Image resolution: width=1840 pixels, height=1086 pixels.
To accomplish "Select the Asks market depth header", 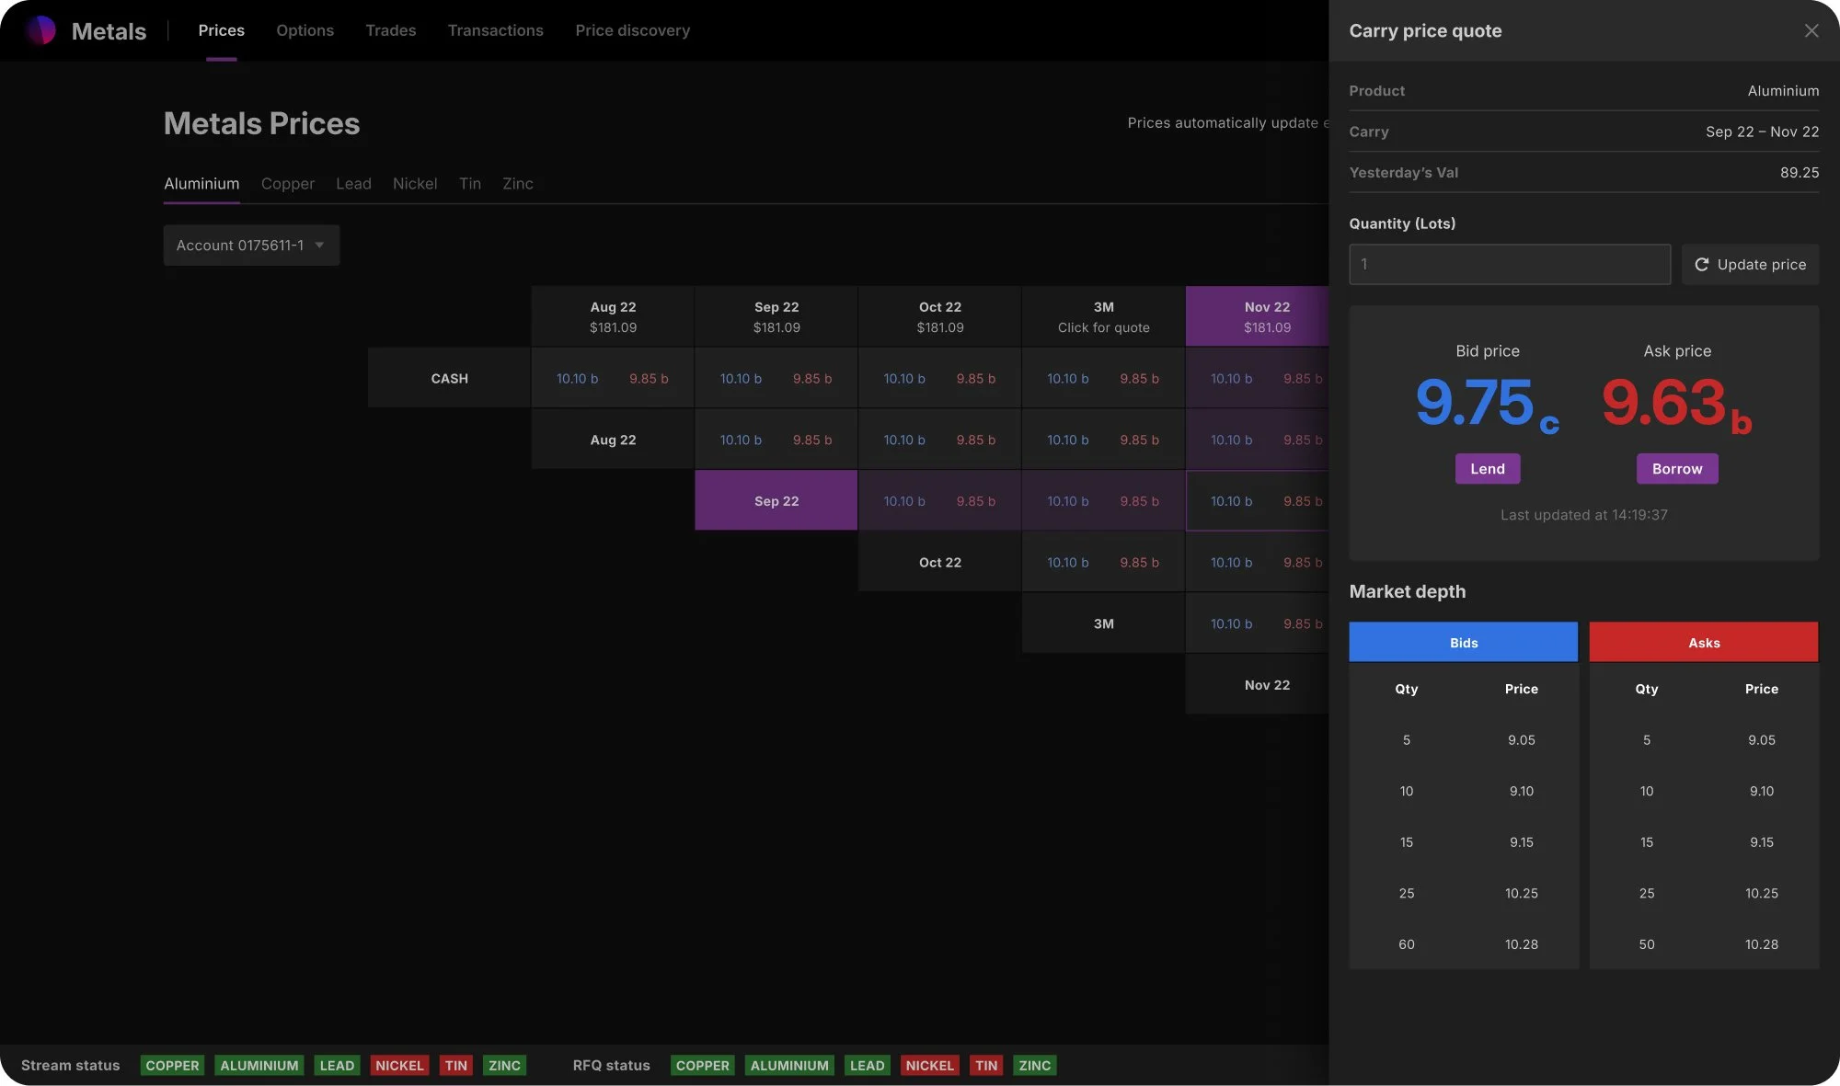I will (1703, 642).
